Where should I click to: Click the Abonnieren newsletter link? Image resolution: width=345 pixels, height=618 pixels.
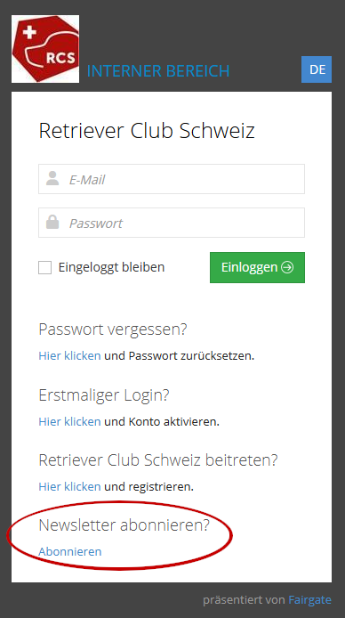pos(70,551)
